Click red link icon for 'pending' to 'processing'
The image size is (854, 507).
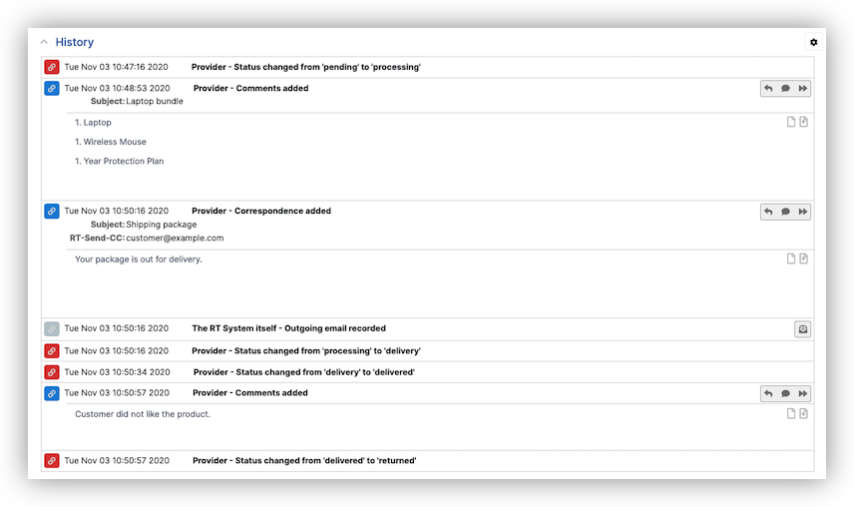click(x=52, y=67)
